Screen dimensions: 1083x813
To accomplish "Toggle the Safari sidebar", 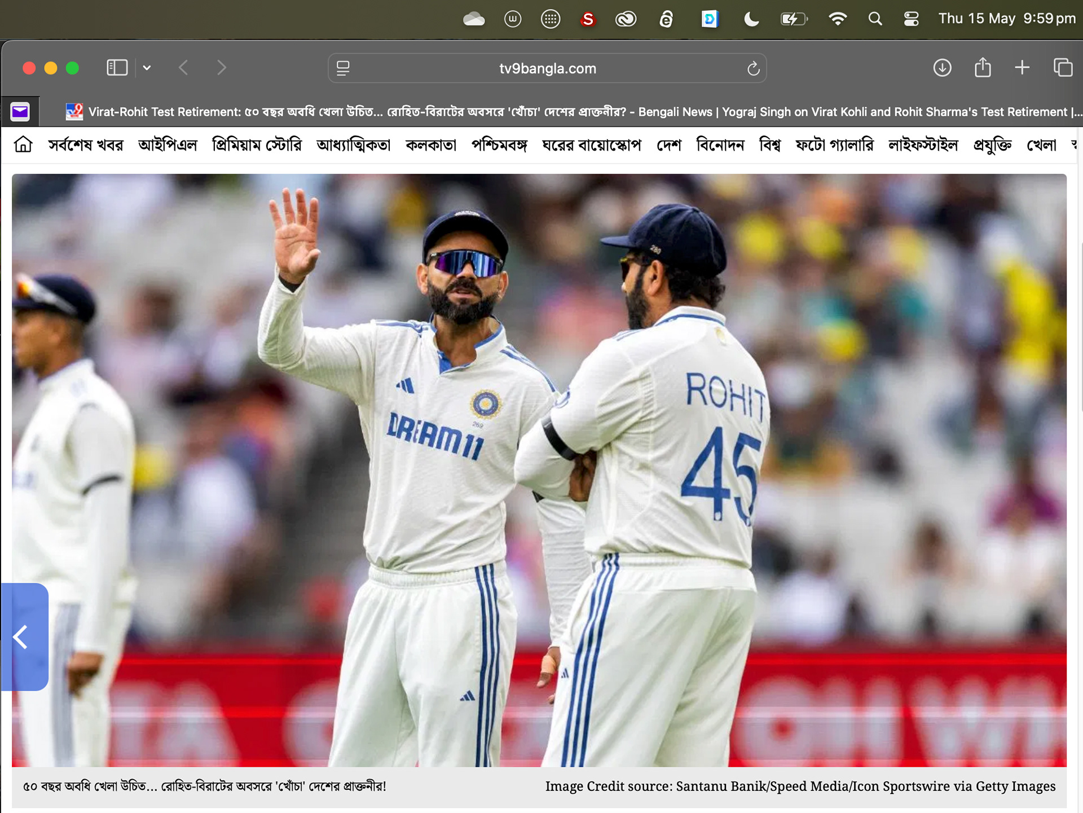I will pyautogui.click(x=117, y=68).
